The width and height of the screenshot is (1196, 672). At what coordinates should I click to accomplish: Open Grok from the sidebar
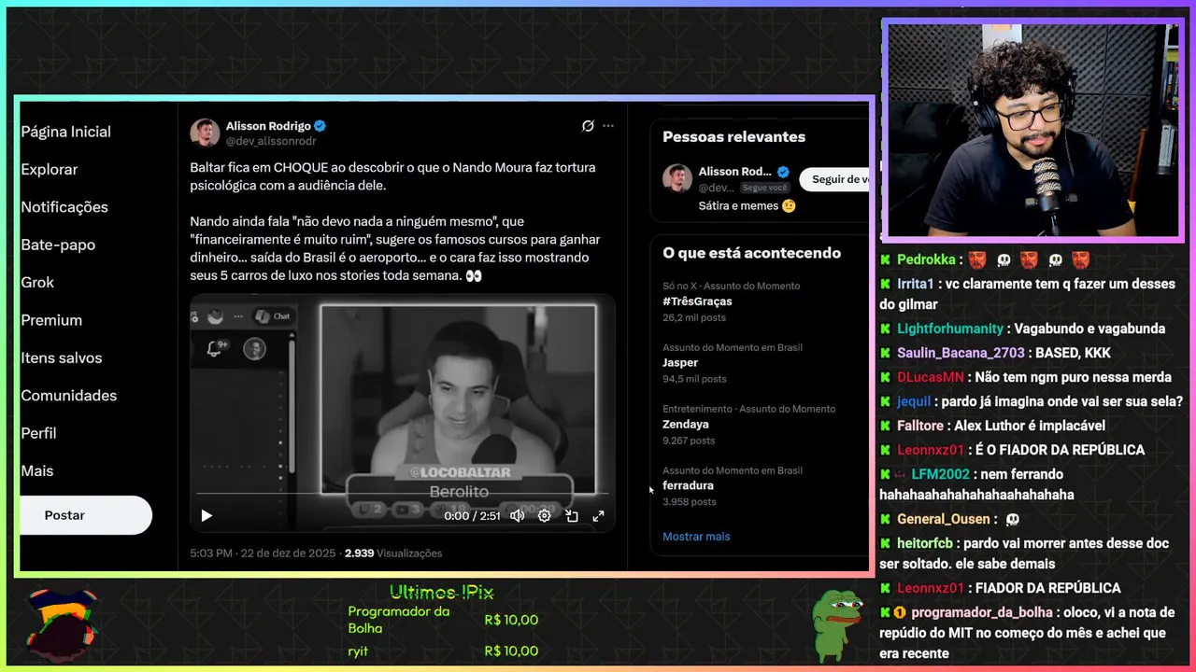(37, 282)
